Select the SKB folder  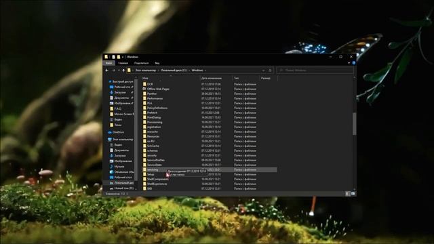point(149,188)
